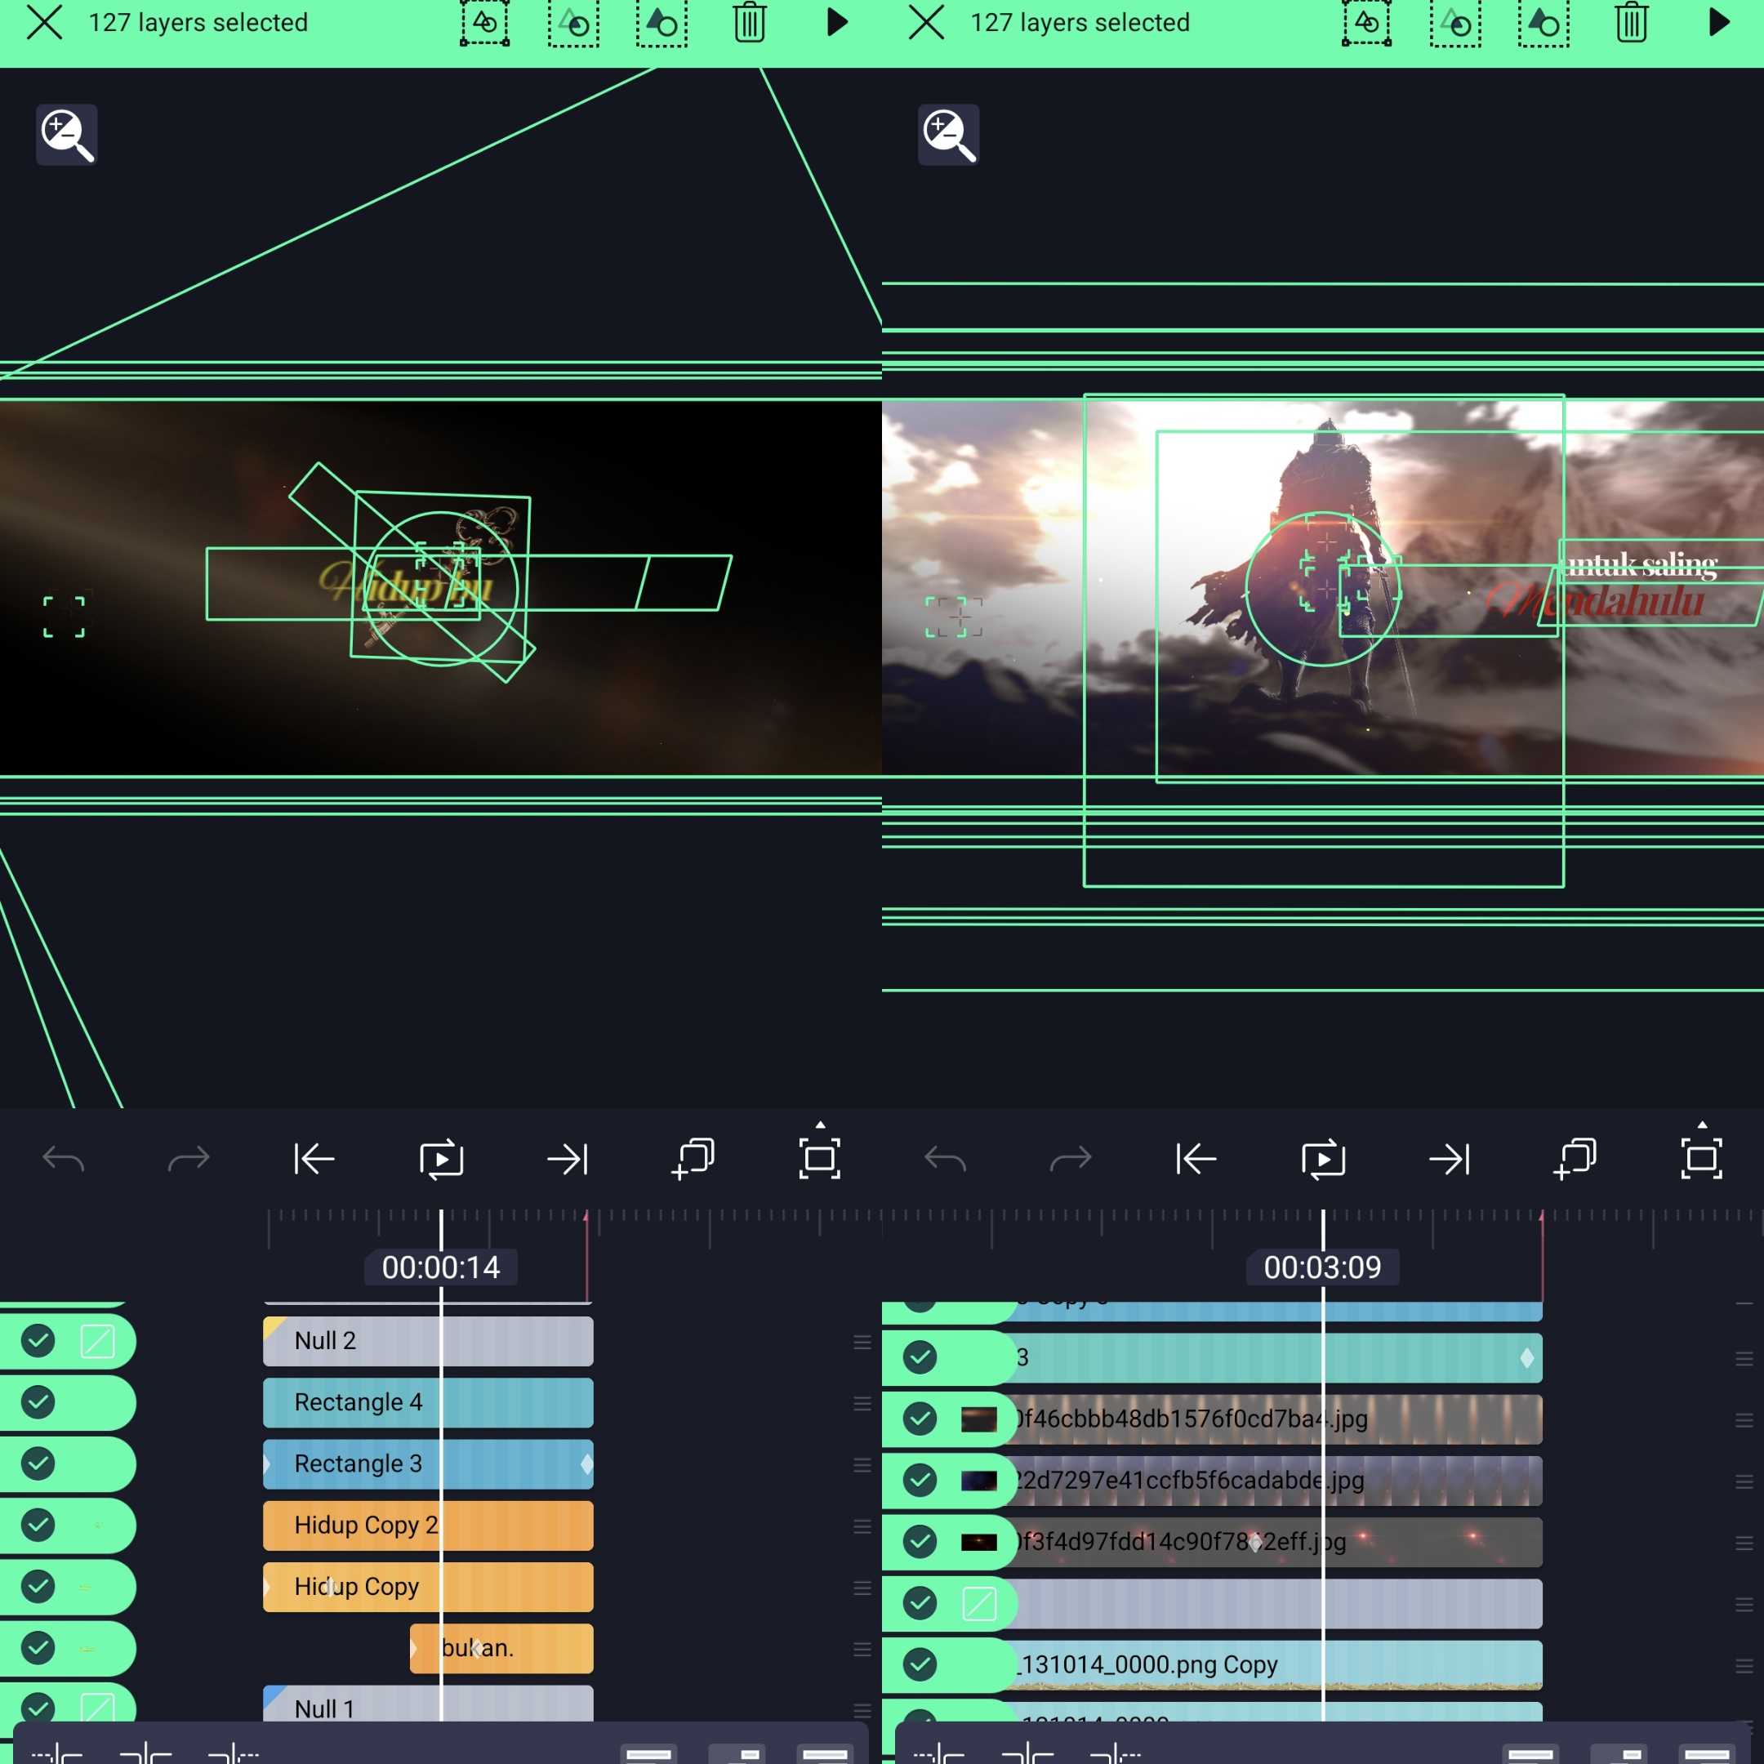Click the 00:00:14 timecode label

(x=441, y=1267)
